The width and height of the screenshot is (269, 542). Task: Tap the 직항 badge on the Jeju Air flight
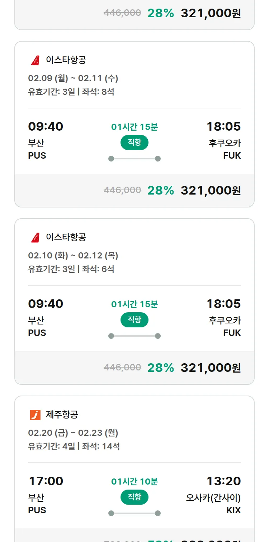[x=134, y=497]
